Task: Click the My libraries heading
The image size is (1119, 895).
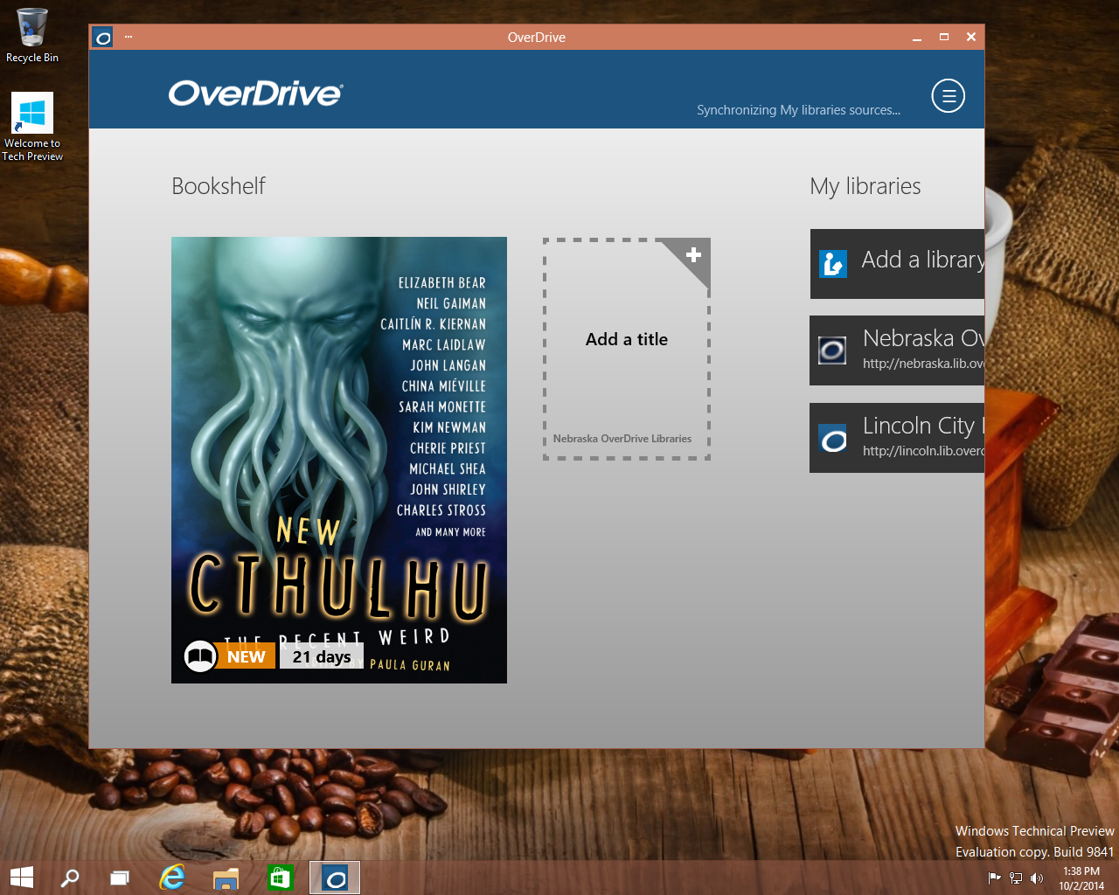Action: pyautogui.click(x=865, y=186)
